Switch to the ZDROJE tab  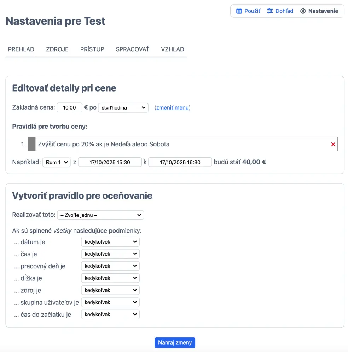click(57, 49)
